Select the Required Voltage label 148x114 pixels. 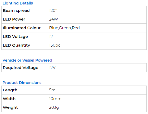(21, 68)
